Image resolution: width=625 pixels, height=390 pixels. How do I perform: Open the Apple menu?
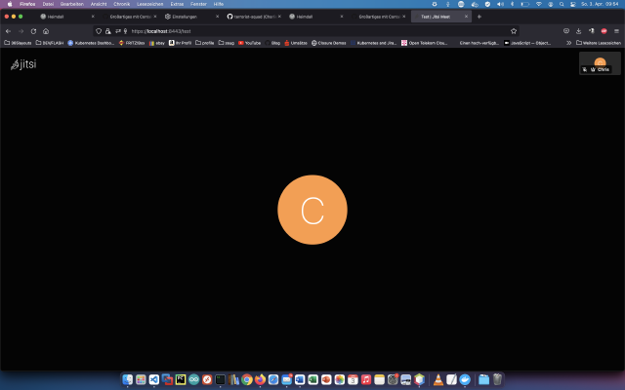click(x=10, y=4)
